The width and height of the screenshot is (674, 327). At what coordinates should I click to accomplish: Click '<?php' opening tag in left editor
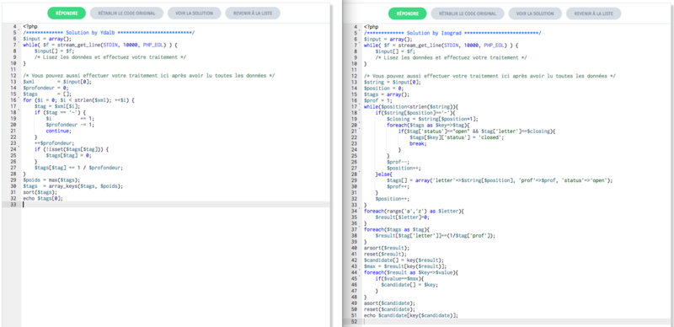30,26
